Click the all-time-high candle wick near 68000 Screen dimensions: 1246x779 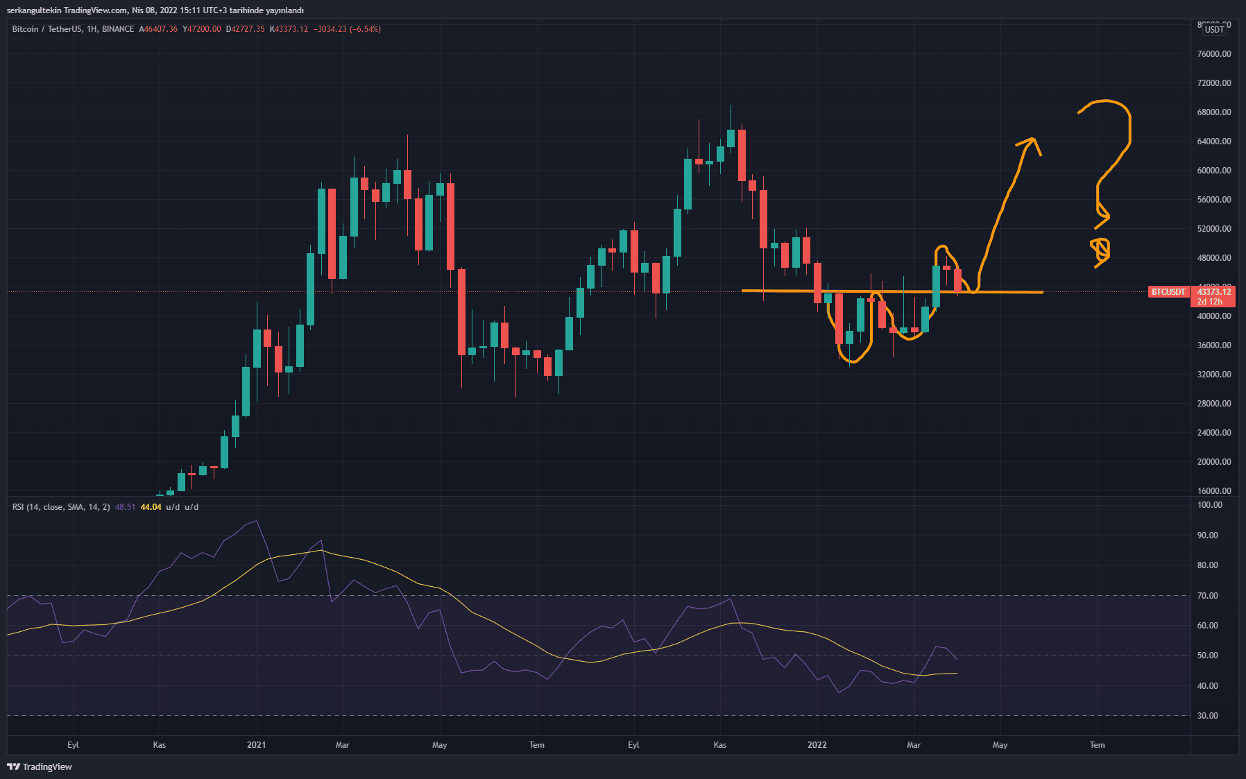coord(731,114)
